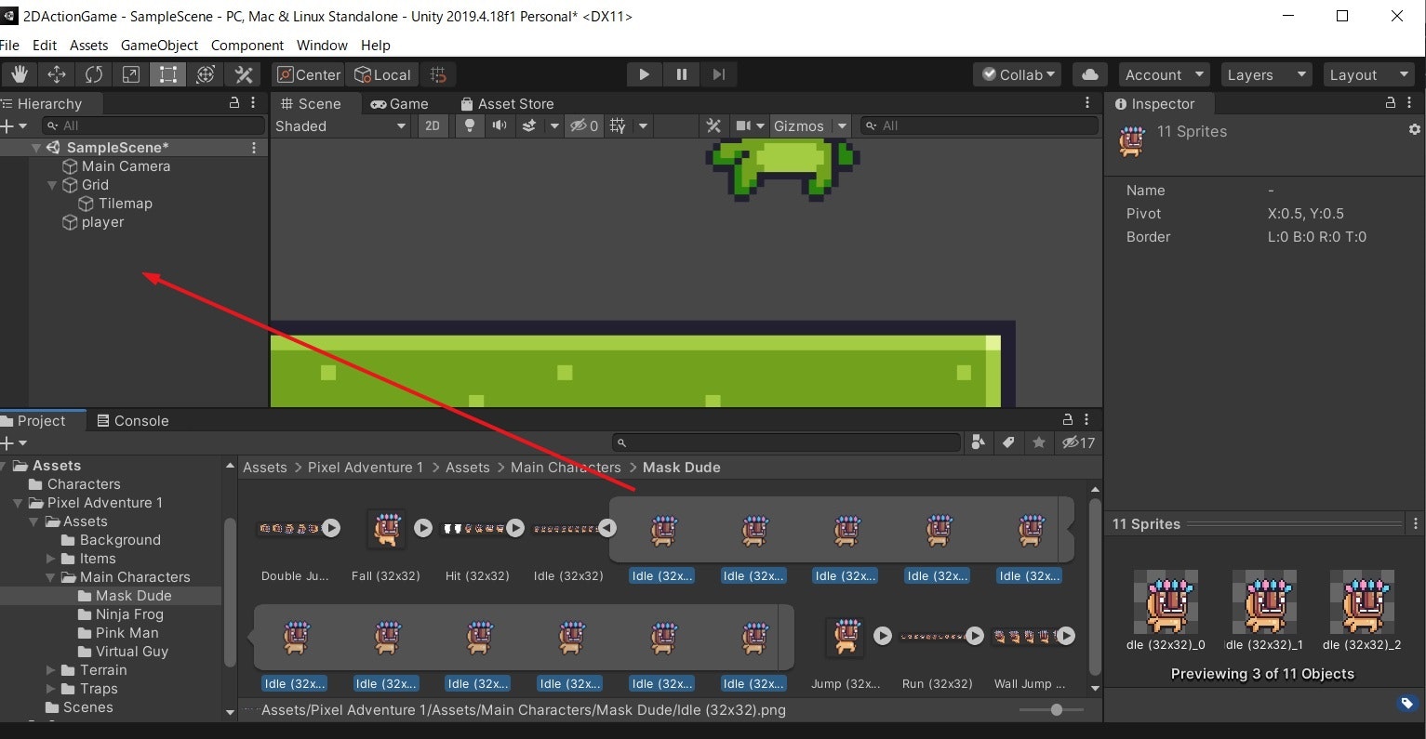Expand Double Jump sprite sheet arrow
1426x739 pixels.
point(331,528)
